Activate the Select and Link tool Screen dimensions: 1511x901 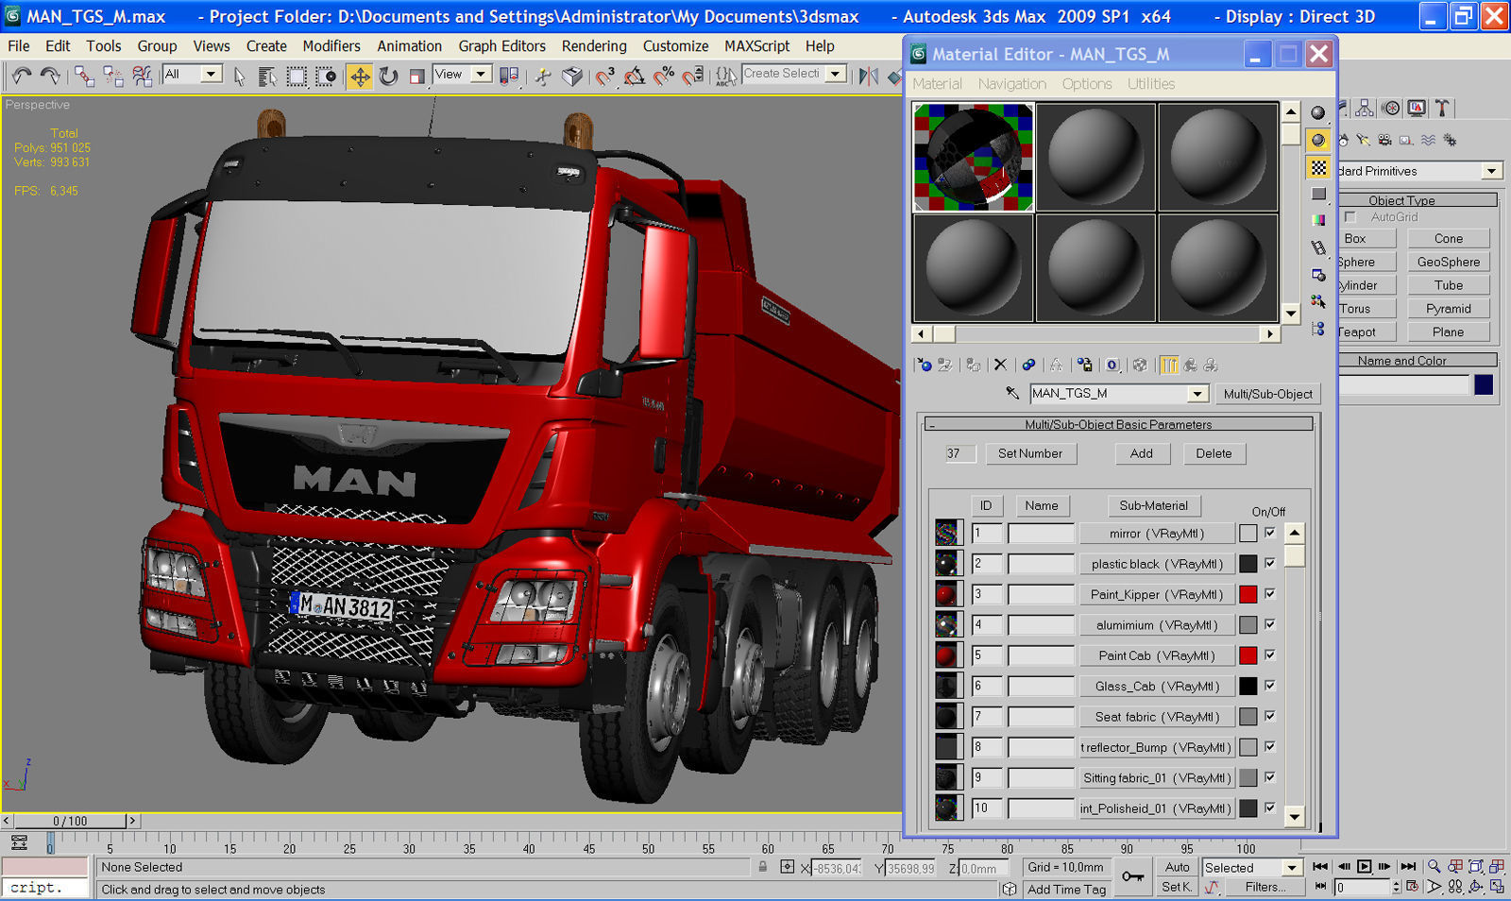pos(84,76)
